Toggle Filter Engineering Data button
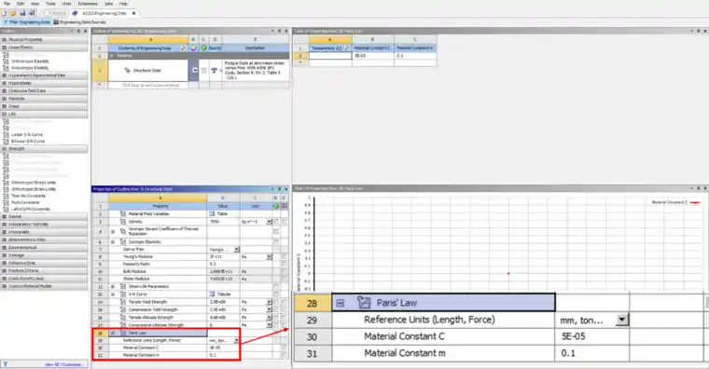 coord(26,21)
